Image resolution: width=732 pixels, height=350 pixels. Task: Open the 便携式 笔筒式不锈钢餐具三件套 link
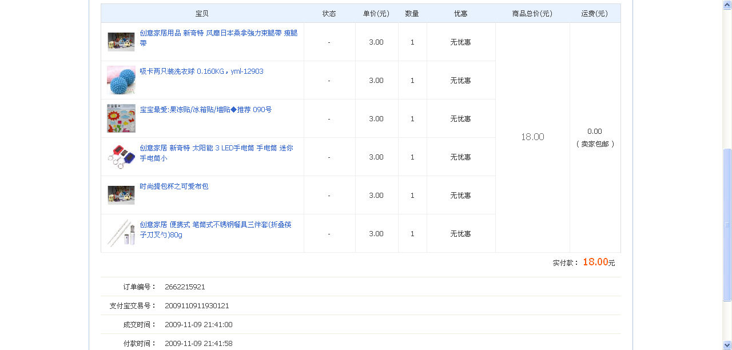point(216,229)
